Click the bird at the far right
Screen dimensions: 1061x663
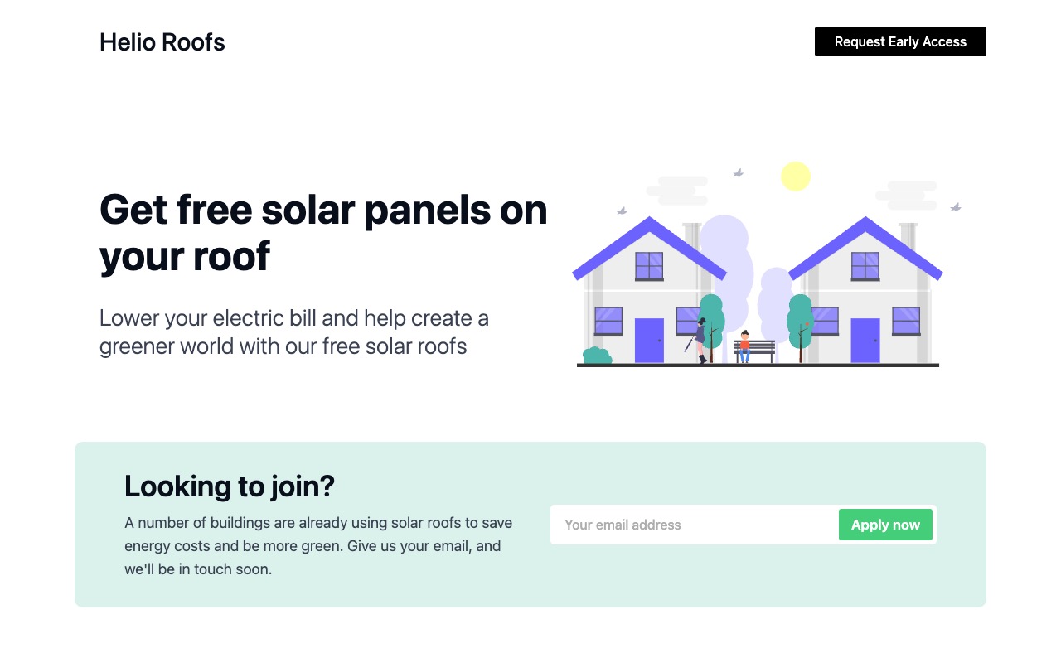[x=956, y=206]
